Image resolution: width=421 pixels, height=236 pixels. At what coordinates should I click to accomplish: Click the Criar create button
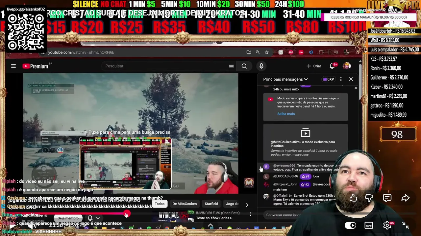[313, 66]
